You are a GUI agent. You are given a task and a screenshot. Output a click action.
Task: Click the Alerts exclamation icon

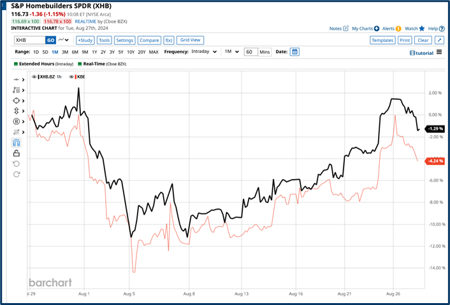398,29
